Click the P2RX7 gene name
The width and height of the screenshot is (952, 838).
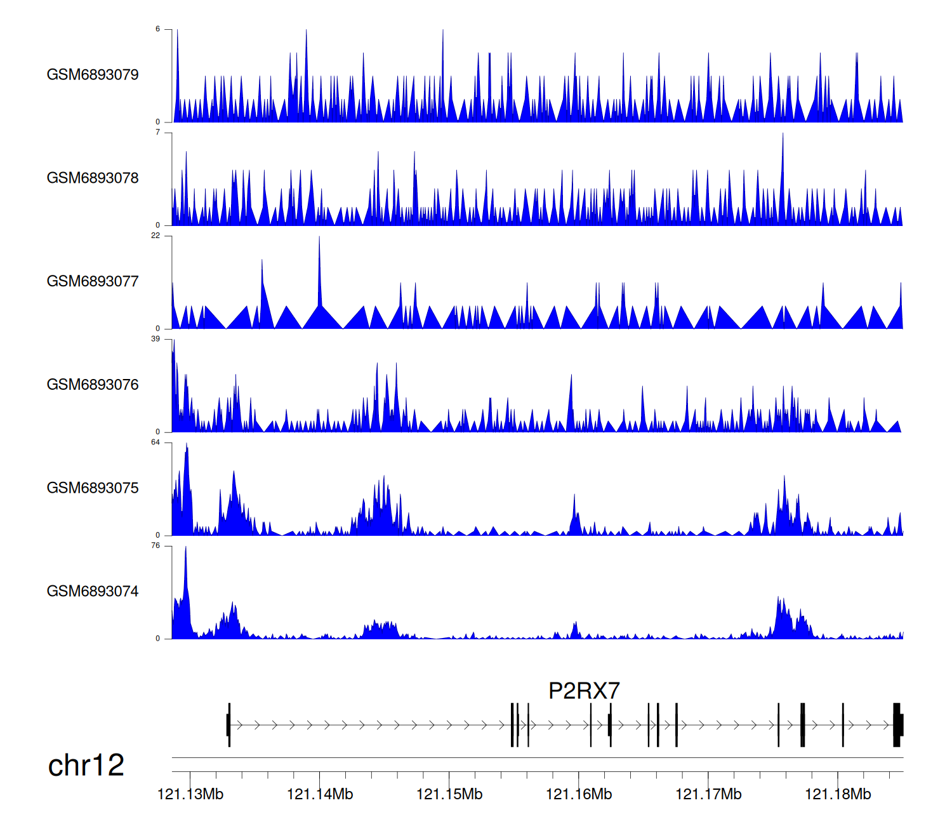(x=583, y=691)
